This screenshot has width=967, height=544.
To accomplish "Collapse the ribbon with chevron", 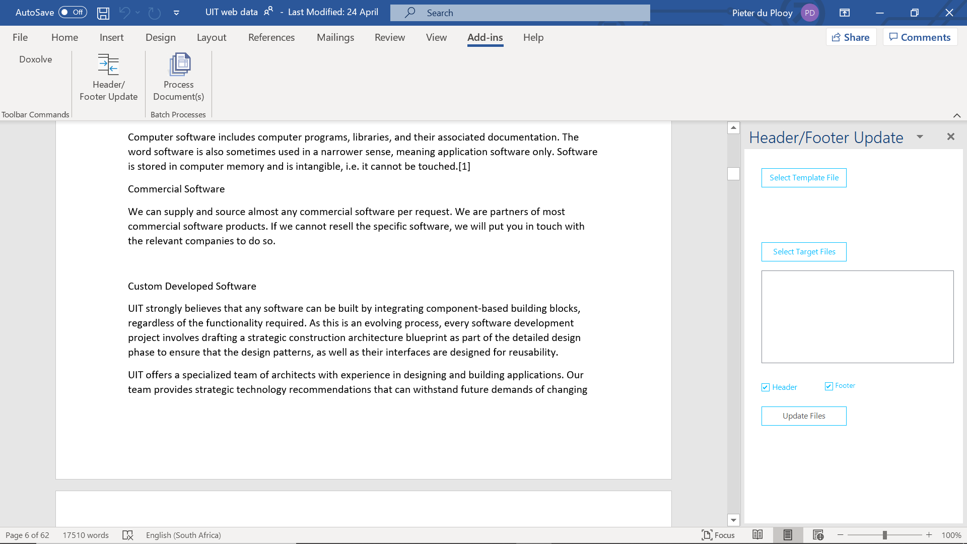I will point(957,115).
